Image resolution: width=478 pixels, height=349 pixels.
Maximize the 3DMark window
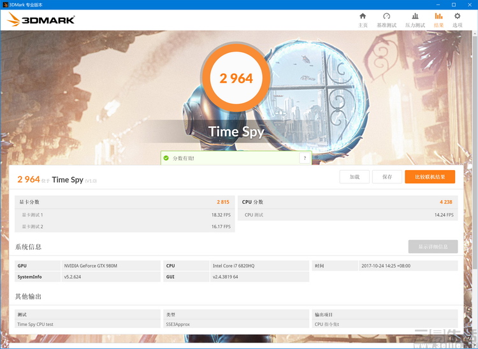[454, 4]
